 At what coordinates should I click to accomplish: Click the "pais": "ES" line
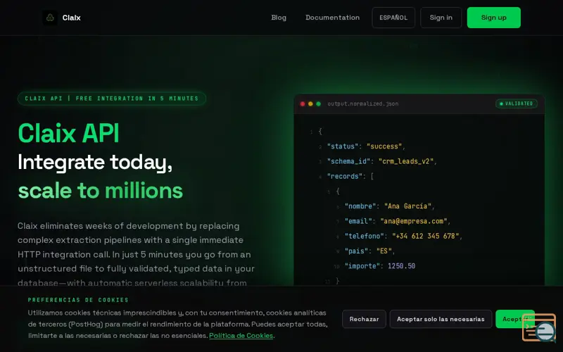coord(369,251)
